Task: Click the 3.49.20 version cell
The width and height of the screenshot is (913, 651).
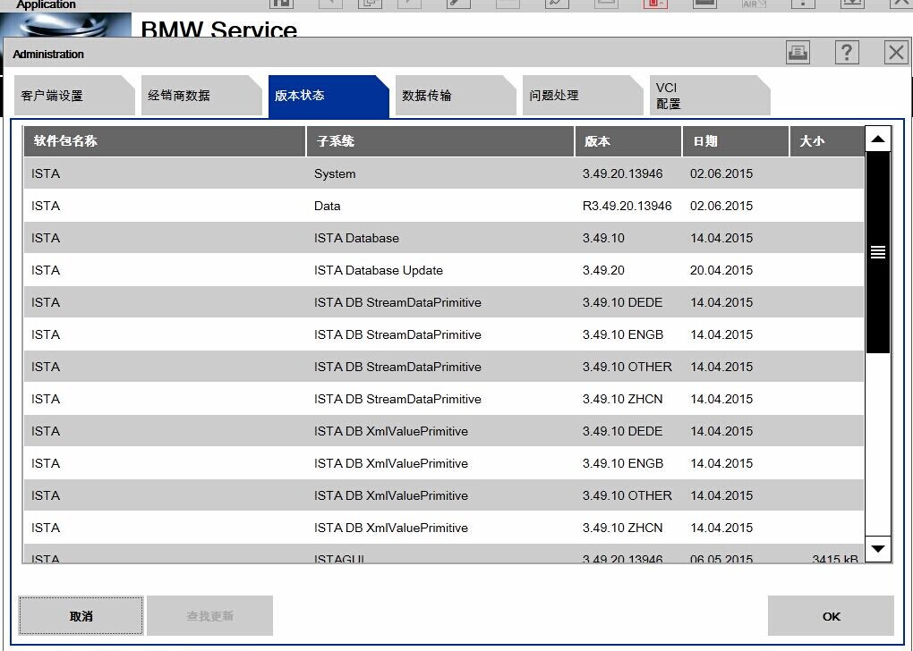Action: 603,271
